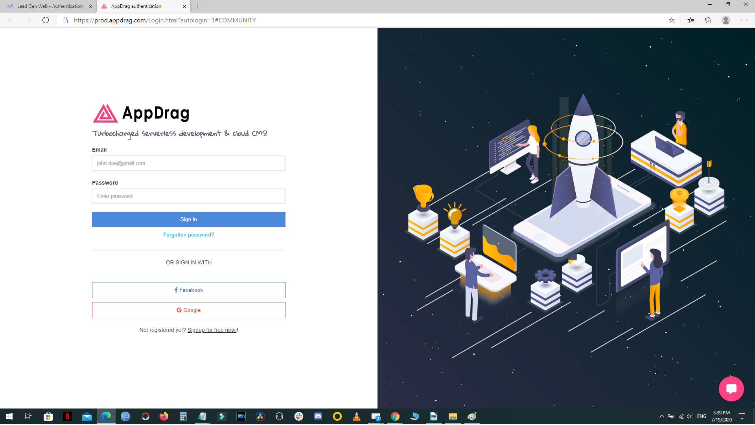Open the Windows Start menu
Image resolution: width=755 pixels, height=425 pixels.
click(x=9, y=417)
